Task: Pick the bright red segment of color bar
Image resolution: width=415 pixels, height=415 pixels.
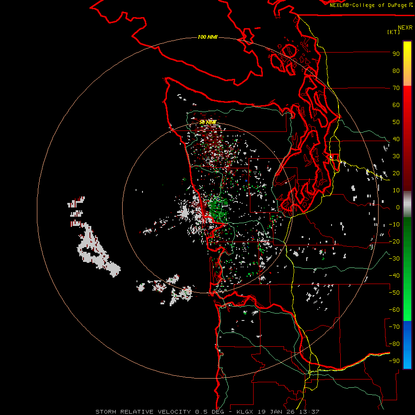Action: point(407,98)
